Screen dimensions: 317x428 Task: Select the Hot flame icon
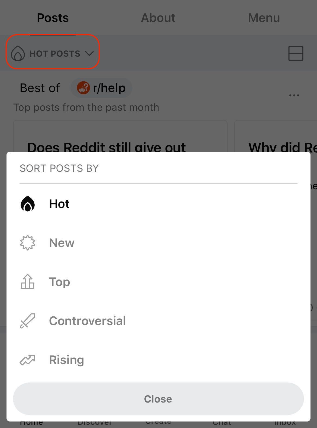click(x=28, y=204)
